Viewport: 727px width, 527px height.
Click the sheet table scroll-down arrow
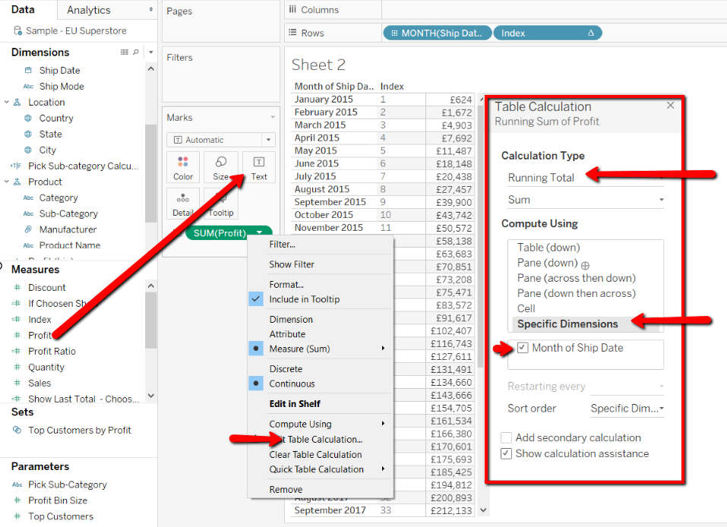coord(483,510)
